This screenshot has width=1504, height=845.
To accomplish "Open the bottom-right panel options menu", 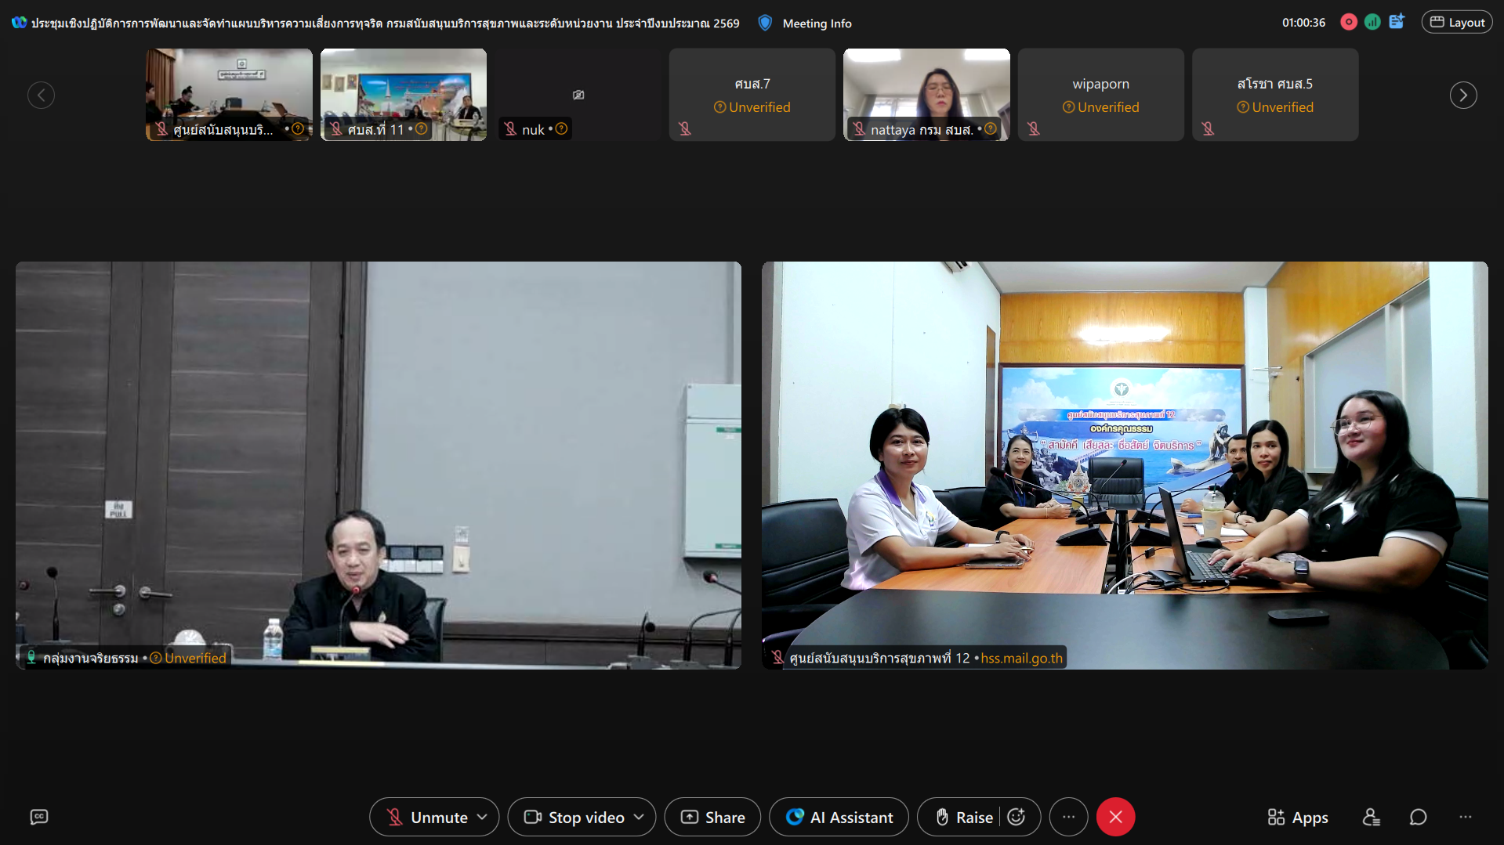I will (1465, 817).
